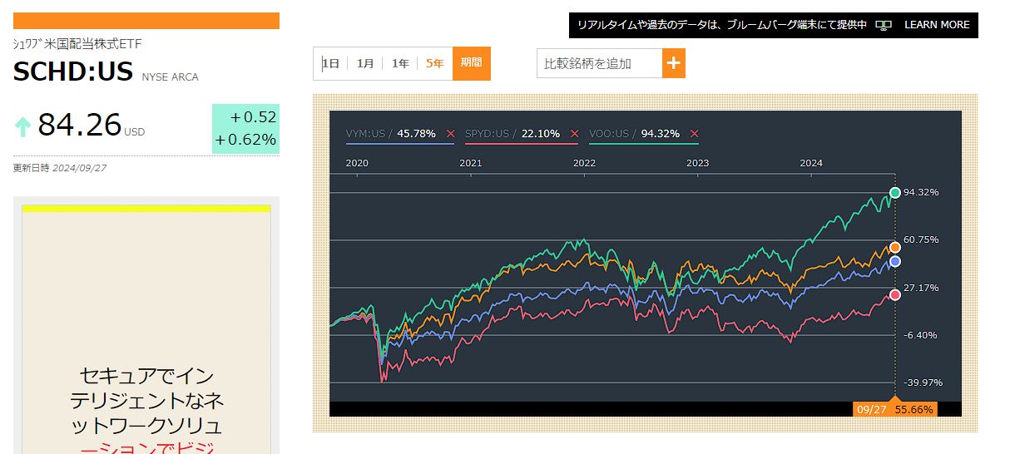Click the 2024 year axis label

pos(811,163)
